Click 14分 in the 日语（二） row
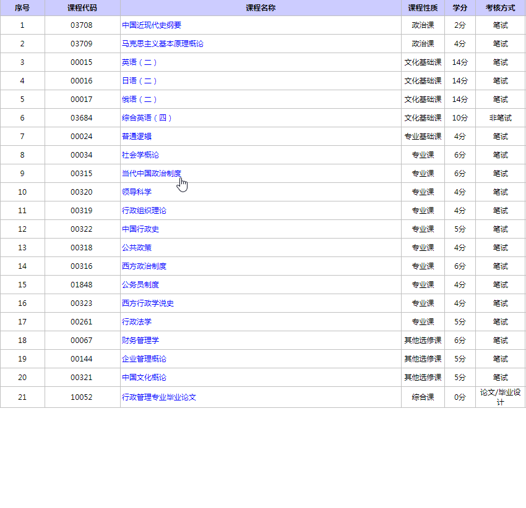Image resolution: width=526 pixels, height=508 pixels. pyautogui.click(x=460, y=81)
